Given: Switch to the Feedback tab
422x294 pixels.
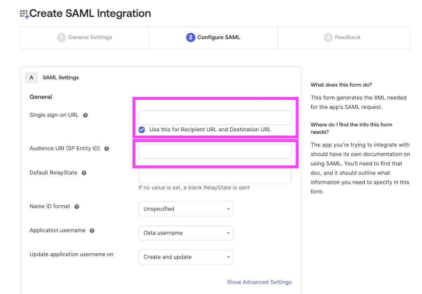Looking at the screenshot, I should (347, 38).
